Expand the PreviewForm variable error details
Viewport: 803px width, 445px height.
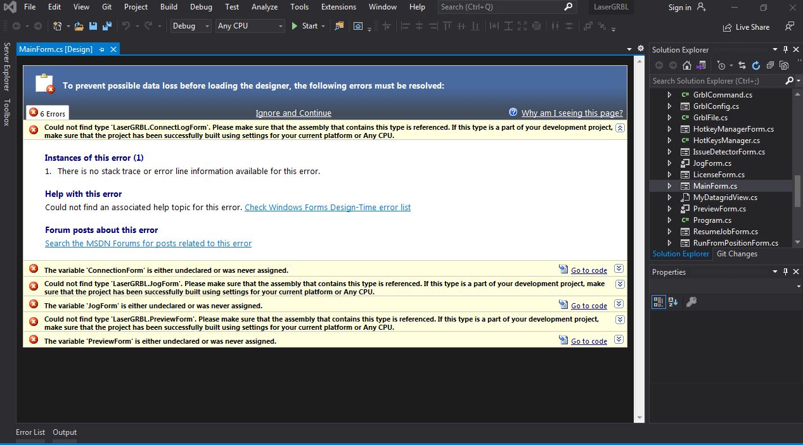click(619, 339)
